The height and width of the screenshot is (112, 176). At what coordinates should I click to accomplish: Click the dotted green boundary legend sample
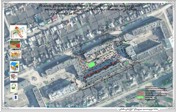[x=140, y=88]
